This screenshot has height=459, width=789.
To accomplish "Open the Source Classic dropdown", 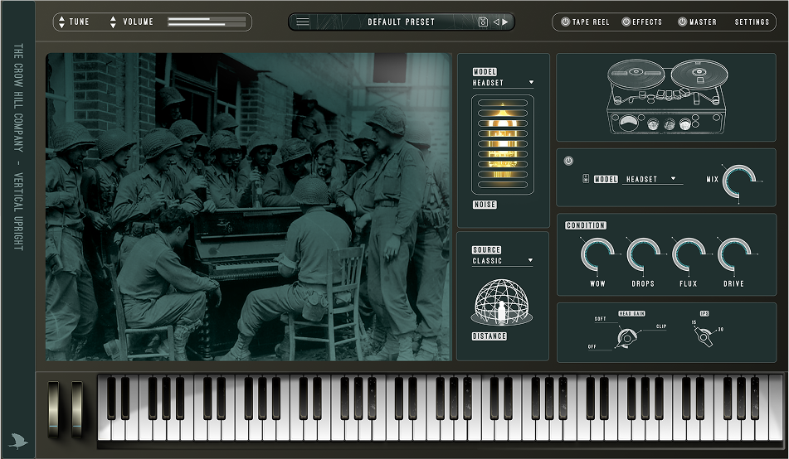I will click(502, 260).
